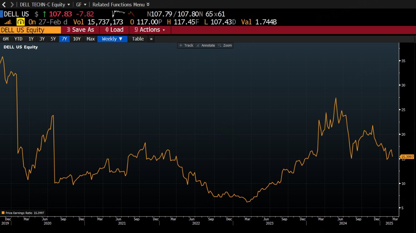Show the Max time range
Screen dimensions: 416x233
pyautogui.click(x=90, y=39)
